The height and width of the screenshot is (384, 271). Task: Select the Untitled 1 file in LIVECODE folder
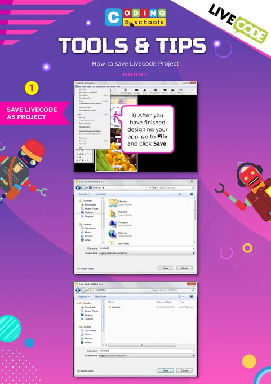(115, 307)
